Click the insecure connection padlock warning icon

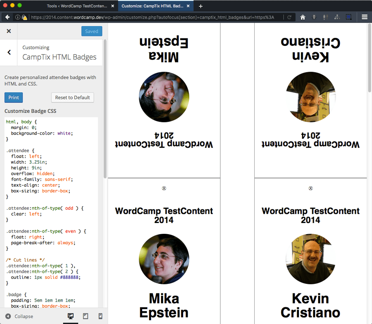24,17
